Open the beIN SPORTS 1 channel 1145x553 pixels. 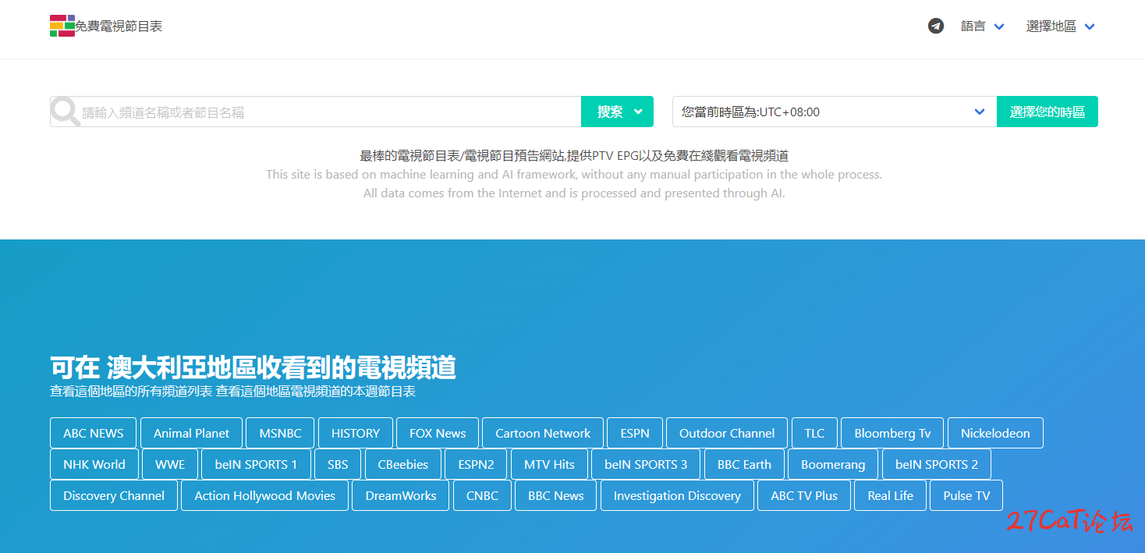256,464
